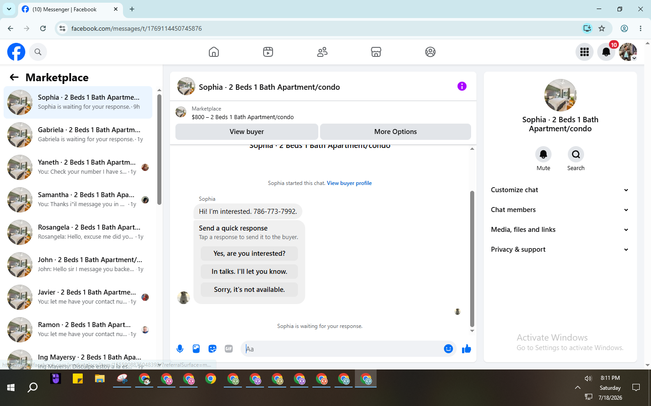Follow the View buyer profile link

[349, 183]
